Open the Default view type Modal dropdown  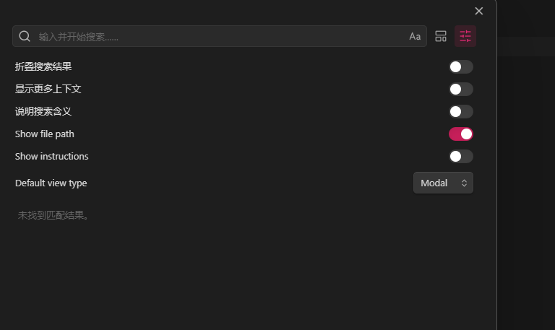point(443,183)
